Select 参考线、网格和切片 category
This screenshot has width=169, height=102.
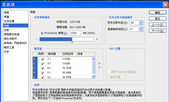[x=16, y=43]
